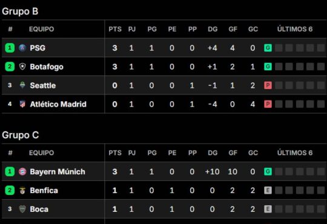This screenshot has height=224, width=327.
Task: Click the Botafogo shield crest icon
Action: pos(22,67)
